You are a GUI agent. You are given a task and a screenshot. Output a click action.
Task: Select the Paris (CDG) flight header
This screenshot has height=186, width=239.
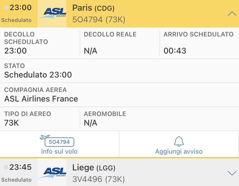click(x=93, y=8)
